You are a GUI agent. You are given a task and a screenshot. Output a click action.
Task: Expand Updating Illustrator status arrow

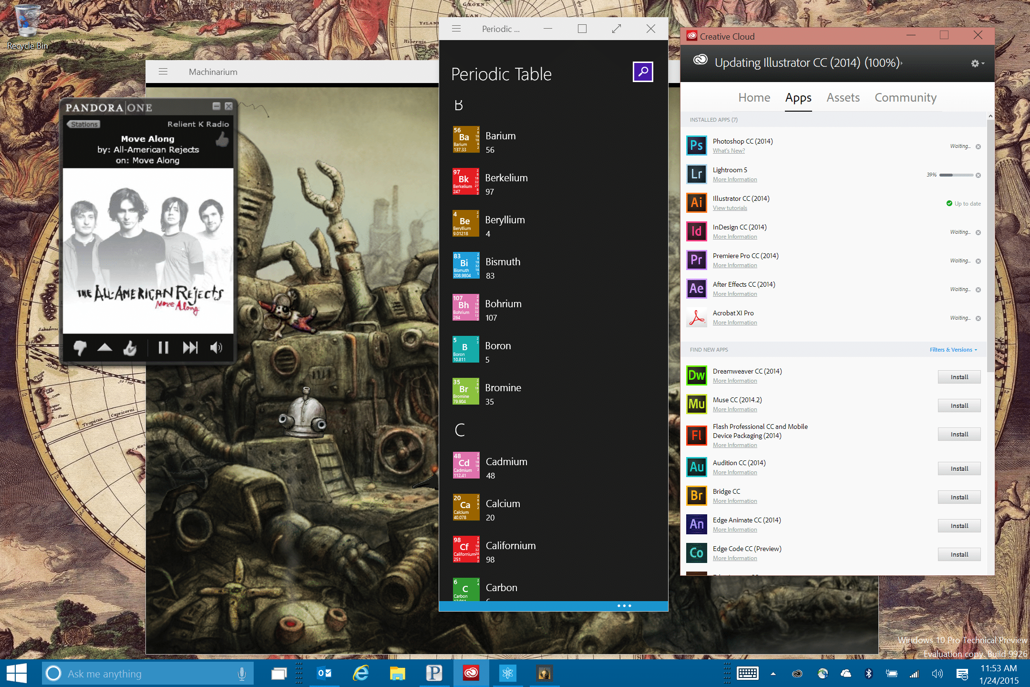pyautogui.click(x=901, y=62)
